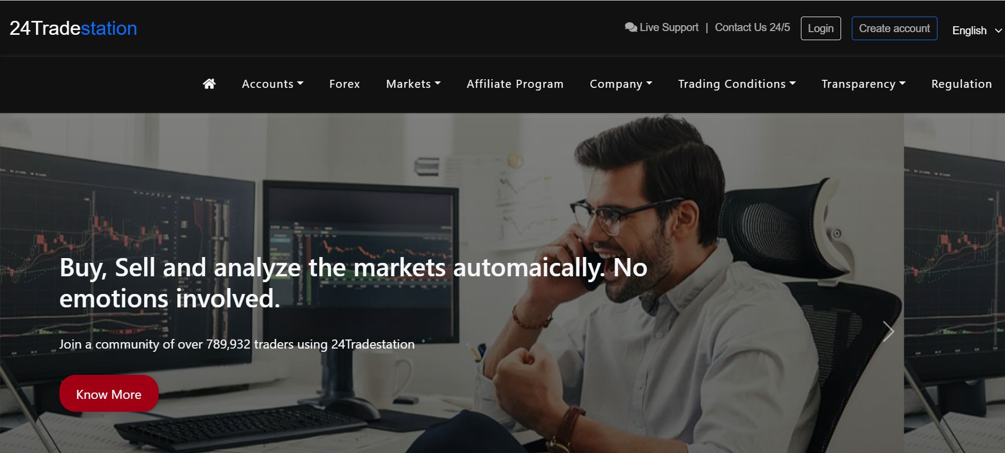Advance carousel with the next slide arrow

pos(888,331)
